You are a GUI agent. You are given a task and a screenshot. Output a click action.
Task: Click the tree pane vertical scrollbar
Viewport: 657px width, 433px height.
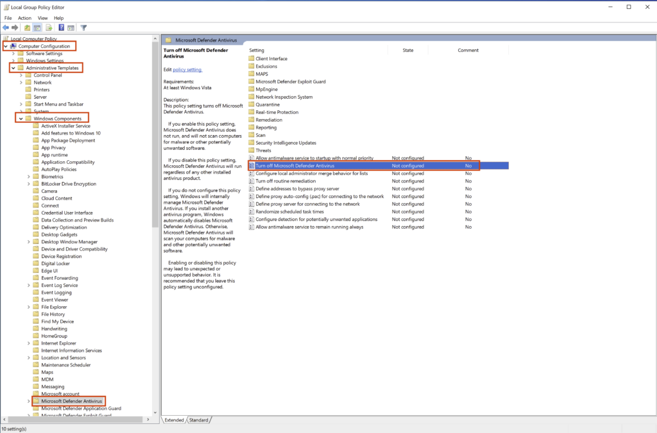click(x=155, y=192)
